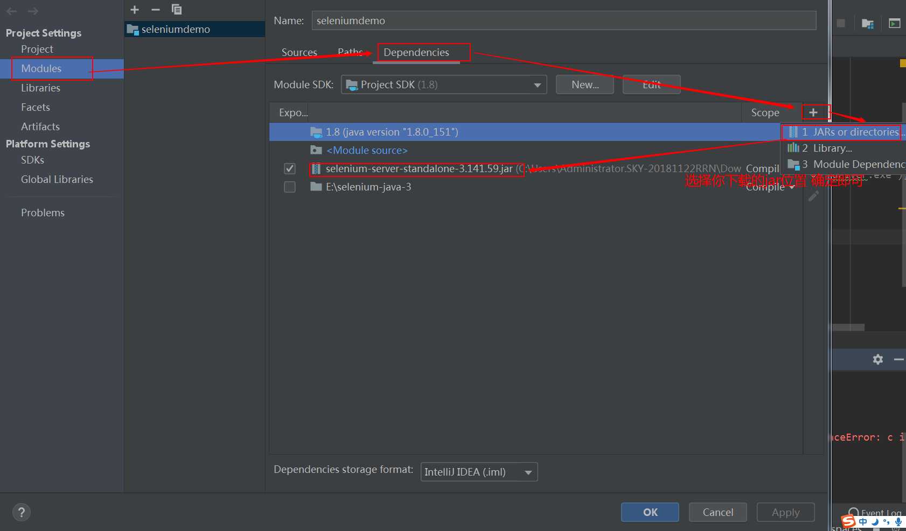This screenshot has height=531, width=906.
Task: Go back with the left arrow
Action: 11,11
